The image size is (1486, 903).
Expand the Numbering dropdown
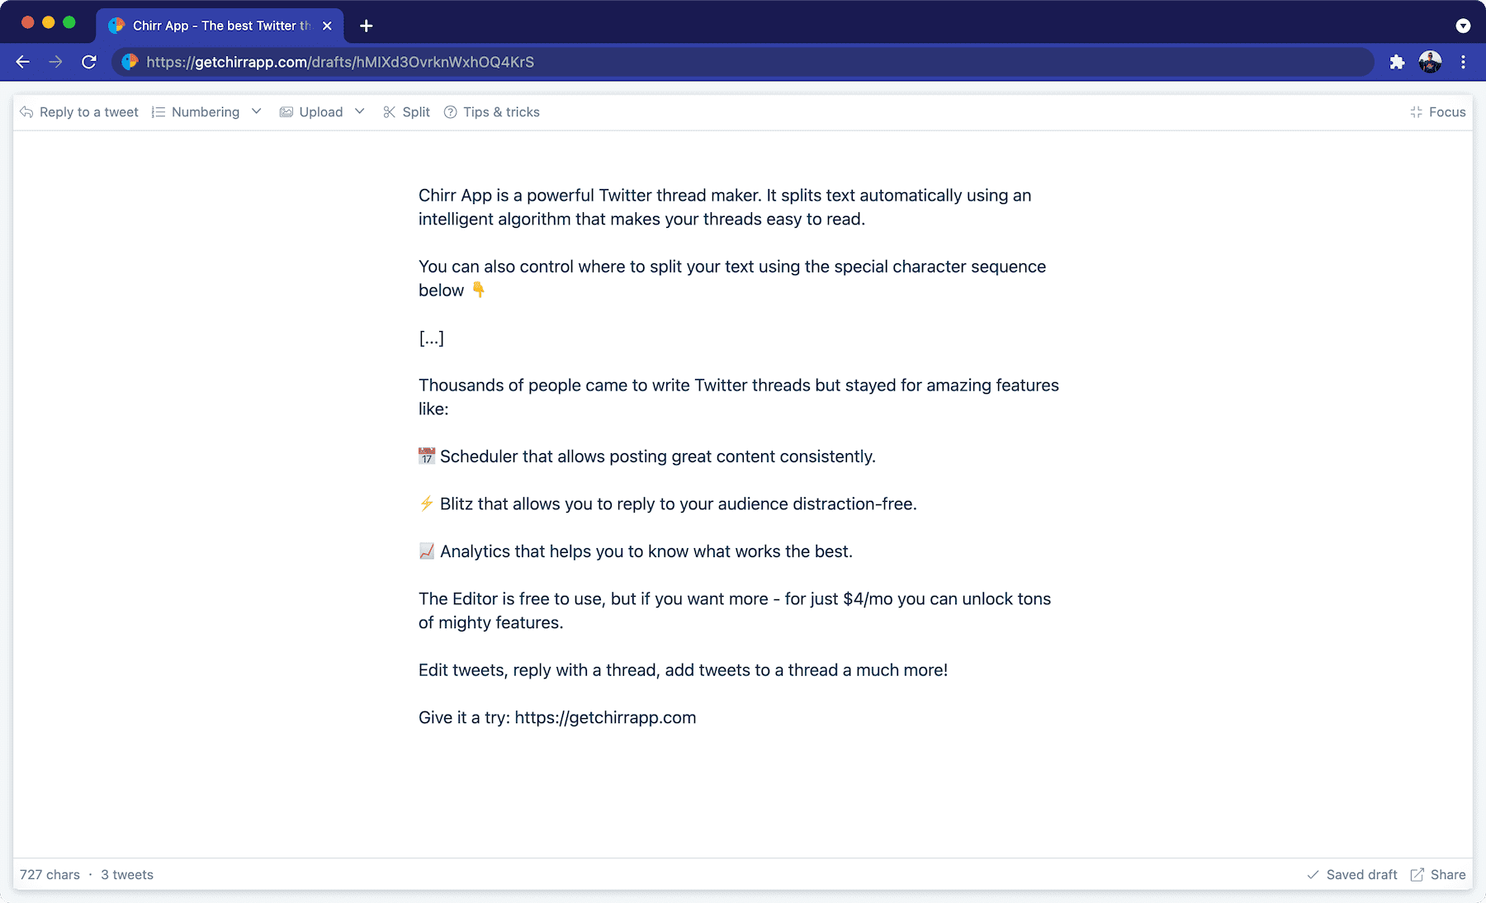click(256, 111)
